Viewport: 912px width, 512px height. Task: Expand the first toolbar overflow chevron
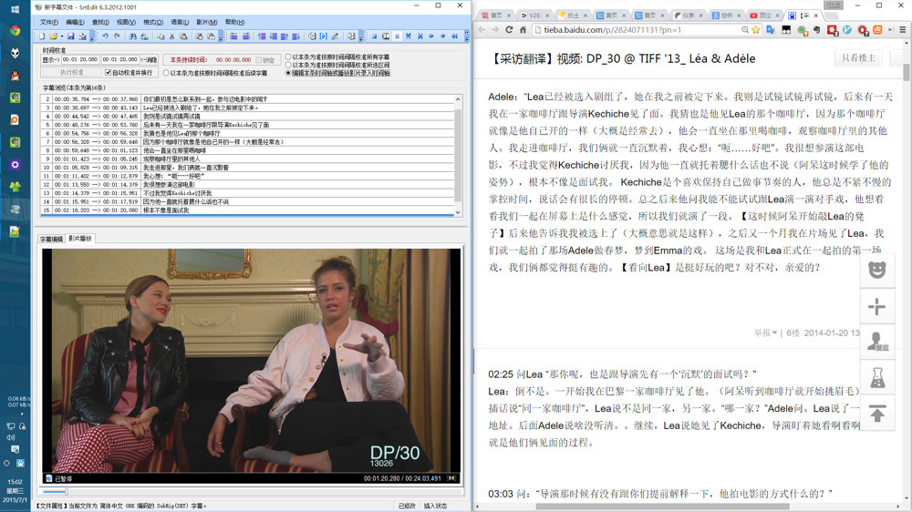(x=92, y=36)
